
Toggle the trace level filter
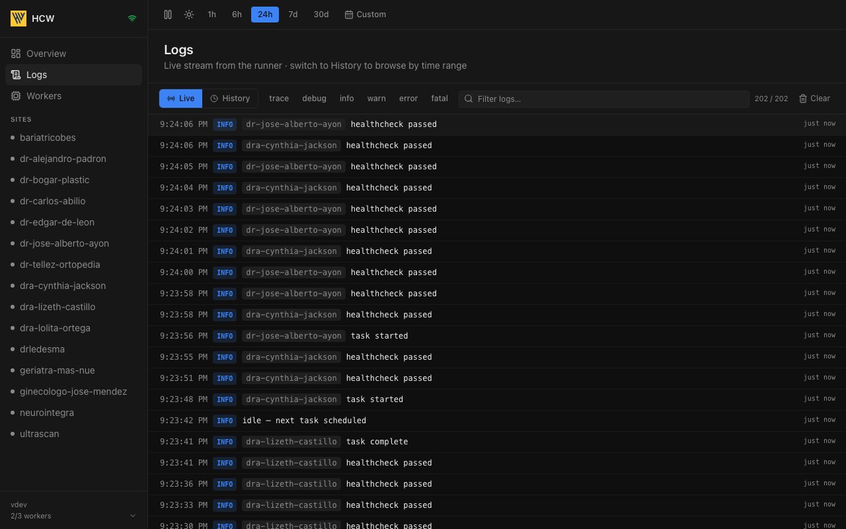point(279,99)
